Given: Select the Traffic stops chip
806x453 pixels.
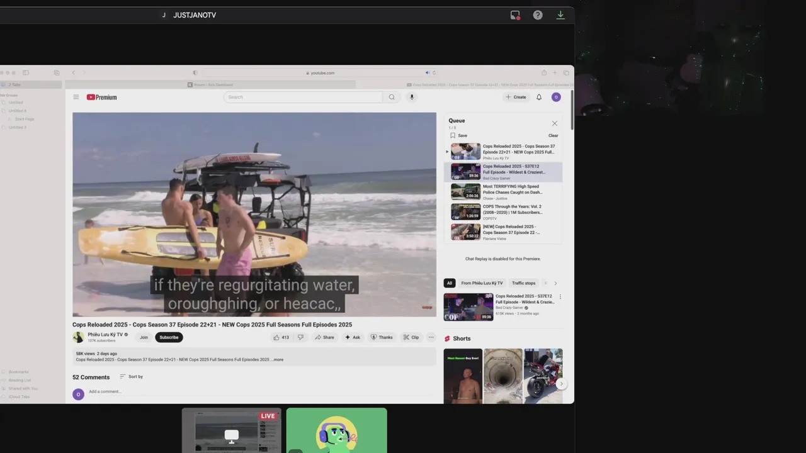Looking at the screenshot, I should coord(523,283).
